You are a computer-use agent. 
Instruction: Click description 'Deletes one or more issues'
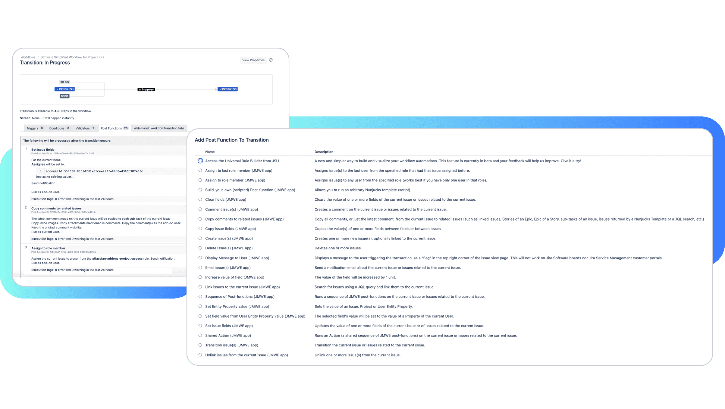pos(338,248)
